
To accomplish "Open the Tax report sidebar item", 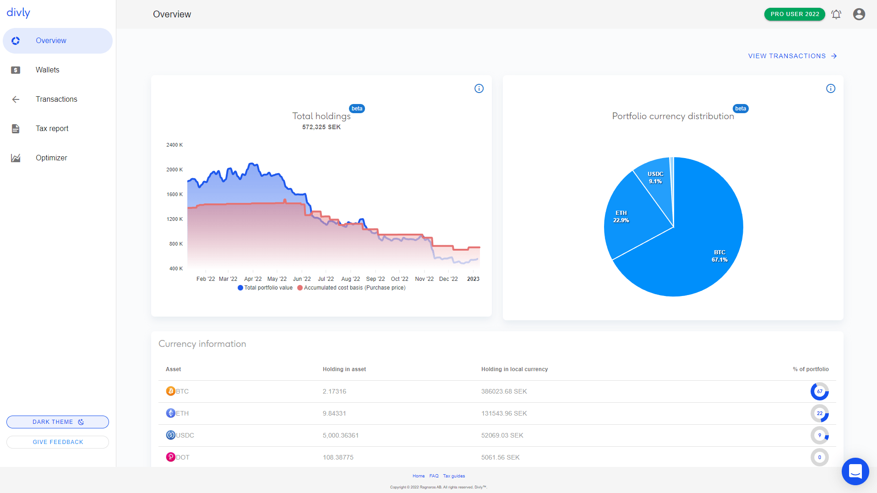I will (58, 129).
